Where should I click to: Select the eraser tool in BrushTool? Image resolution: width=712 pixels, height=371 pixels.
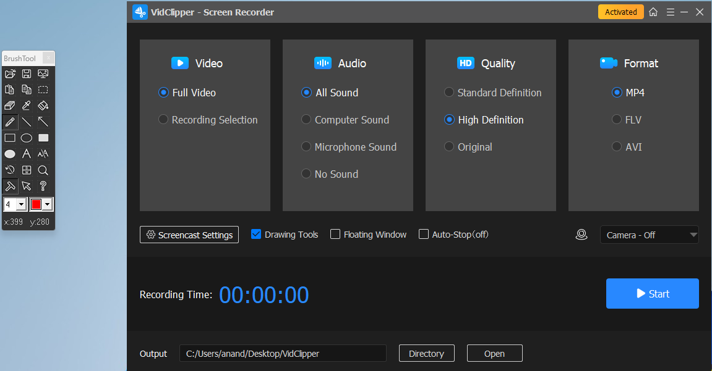pyautogui.click(x=10, y=106)
